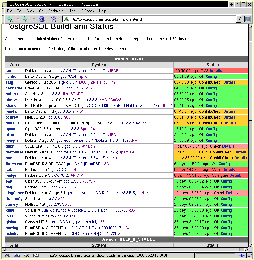
Task: Open the View menu
Action: (x=31, y=11)
